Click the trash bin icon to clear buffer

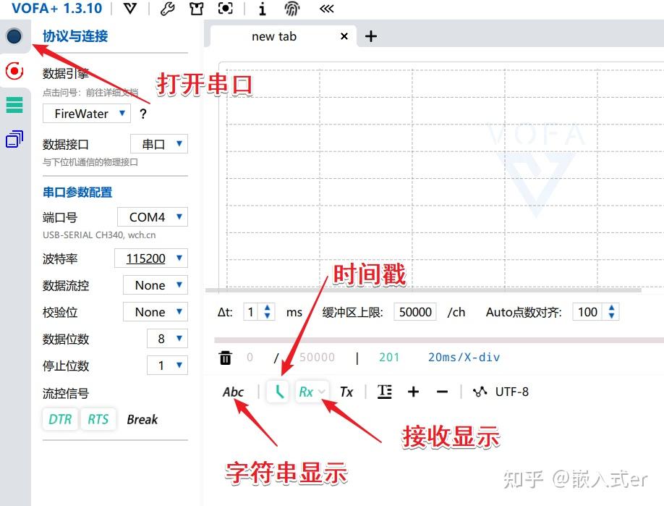(225, 357)
